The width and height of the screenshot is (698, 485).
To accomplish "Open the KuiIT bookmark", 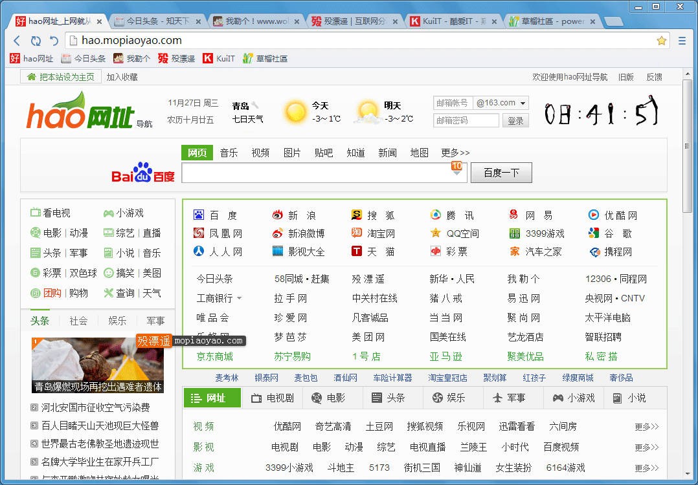I will click(219, 58).
